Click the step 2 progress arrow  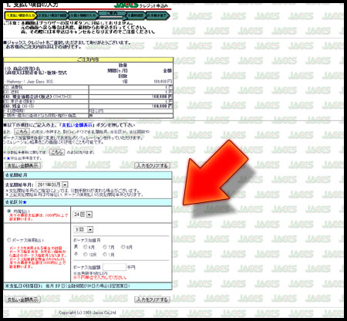click(52, 15)
